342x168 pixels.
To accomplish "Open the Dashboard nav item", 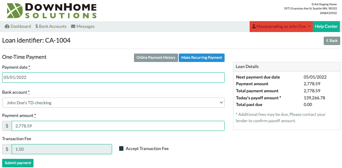I will (x=18, y=26).
